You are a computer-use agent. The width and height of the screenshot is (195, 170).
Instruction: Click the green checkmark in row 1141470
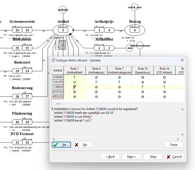pyautogui.click(x=75, y=82)
